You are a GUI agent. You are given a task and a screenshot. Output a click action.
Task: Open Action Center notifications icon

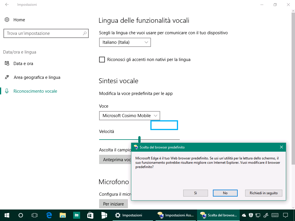point(285,215)
